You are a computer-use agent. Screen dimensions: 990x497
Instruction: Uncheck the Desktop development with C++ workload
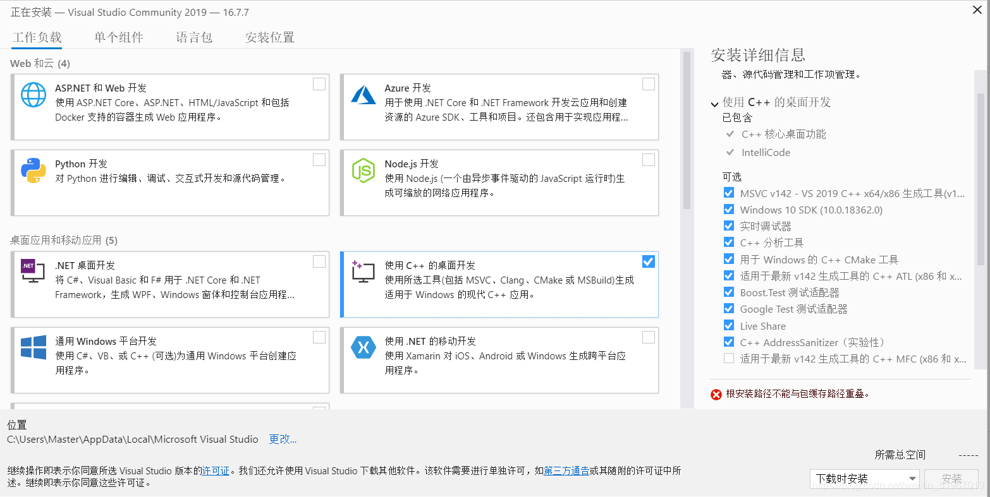[x=649, y=261]
